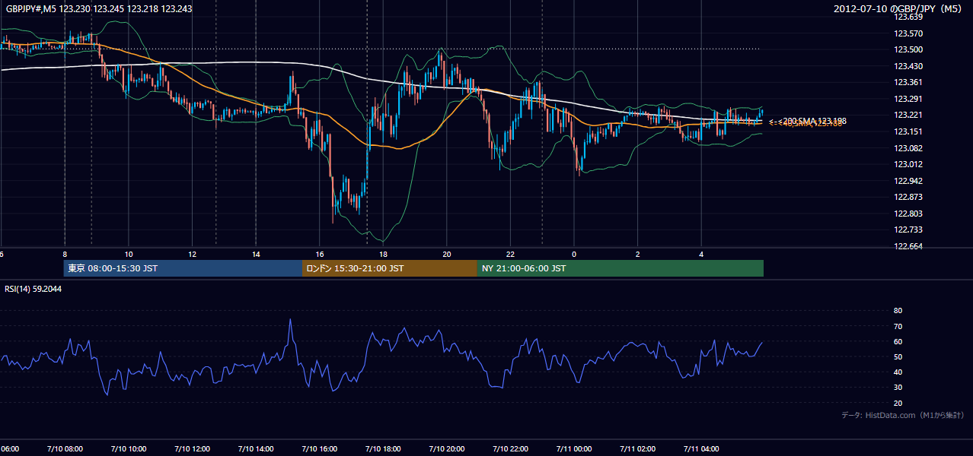The image size is (973, 456).
Task: Click the 2012-07-10 GBP/JPY (M5) chart title
Action: [898, 9]
